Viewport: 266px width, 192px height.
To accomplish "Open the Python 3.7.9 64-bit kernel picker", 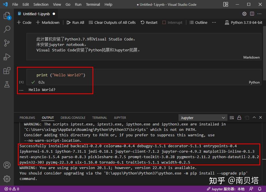I will tap(244, 22).
